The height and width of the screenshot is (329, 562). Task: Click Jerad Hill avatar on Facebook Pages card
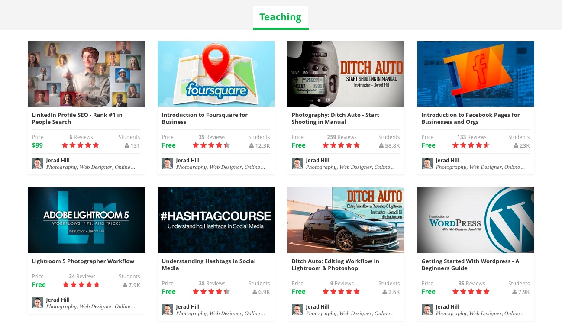(x=427, y=163)
